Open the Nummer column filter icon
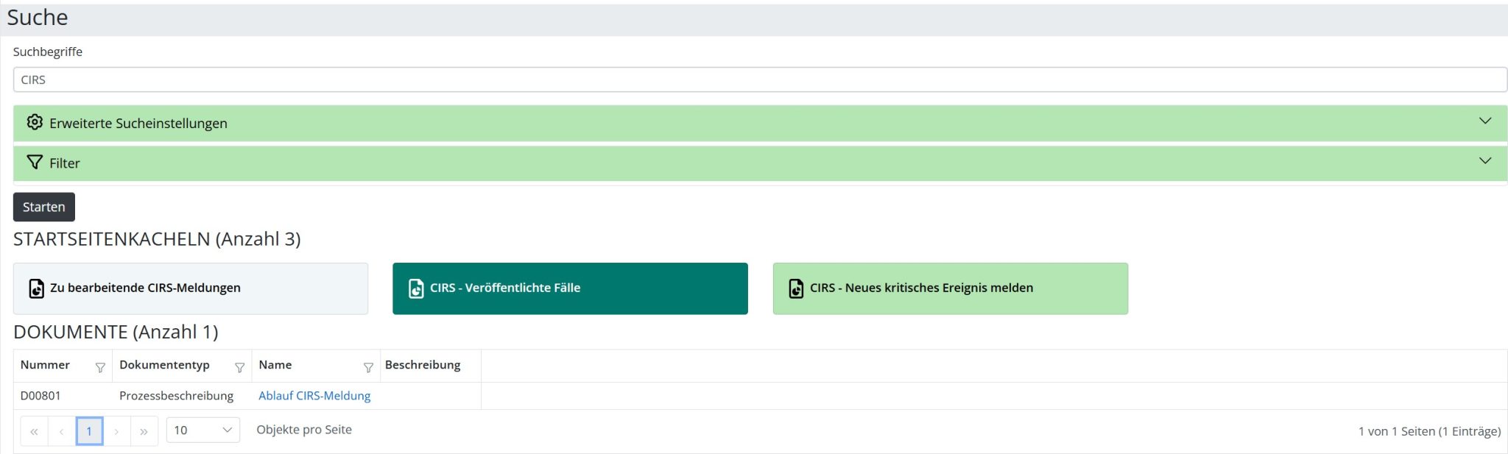 pyautogui.click(x=100, y=368)
